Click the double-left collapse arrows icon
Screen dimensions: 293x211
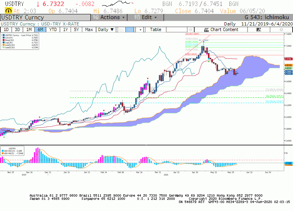click(x=191, y=30)
